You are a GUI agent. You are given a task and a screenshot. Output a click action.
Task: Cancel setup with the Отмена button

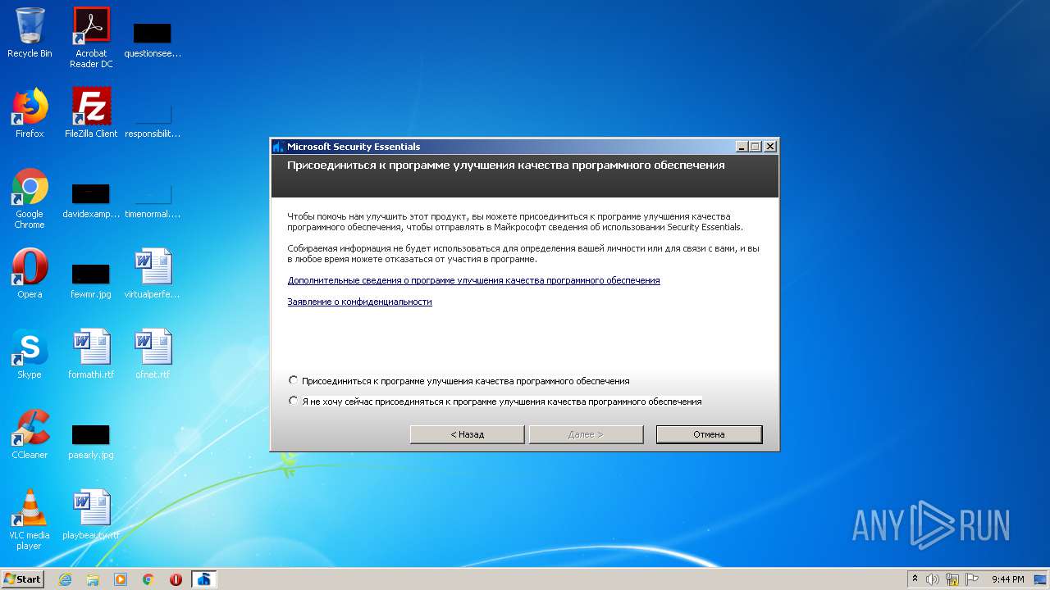coord(709,434)
